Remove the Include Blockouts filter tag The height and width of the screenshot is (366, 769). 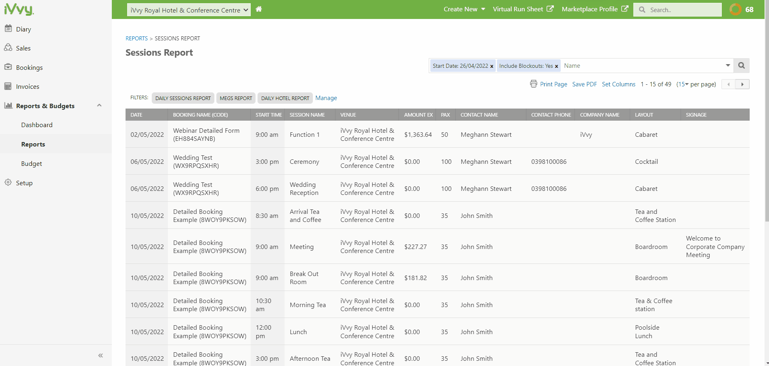tap(556, 66)
